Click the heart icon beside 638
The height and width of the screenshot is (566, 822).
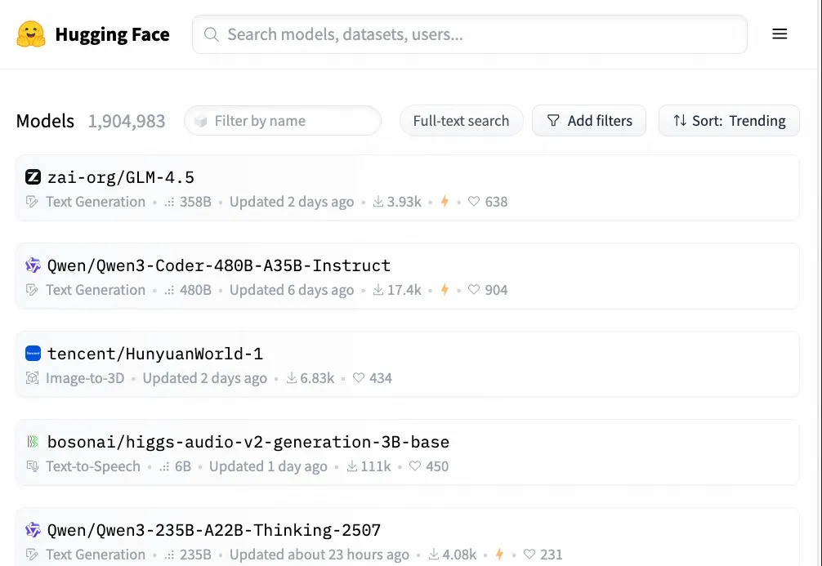pos(474,201)
